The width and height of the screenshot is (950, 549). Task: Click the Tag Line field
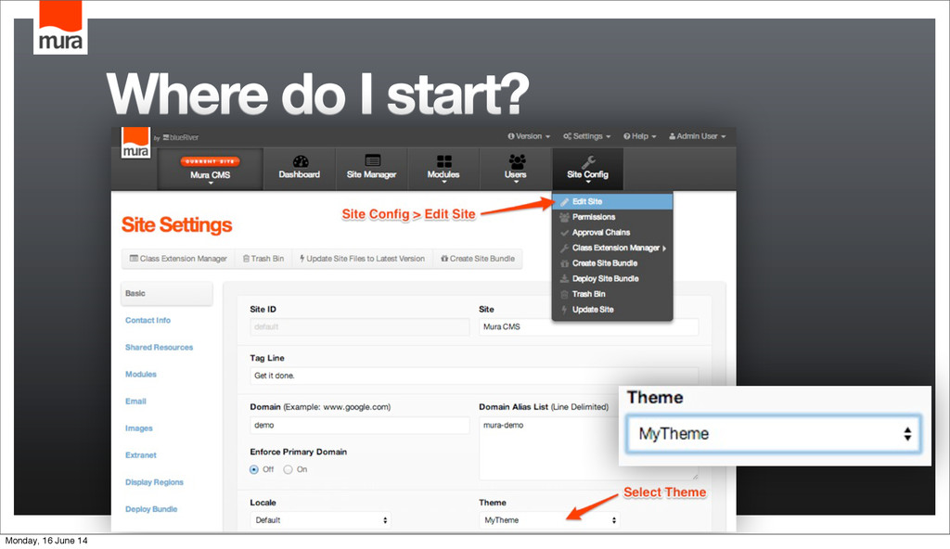click(474, 376)
